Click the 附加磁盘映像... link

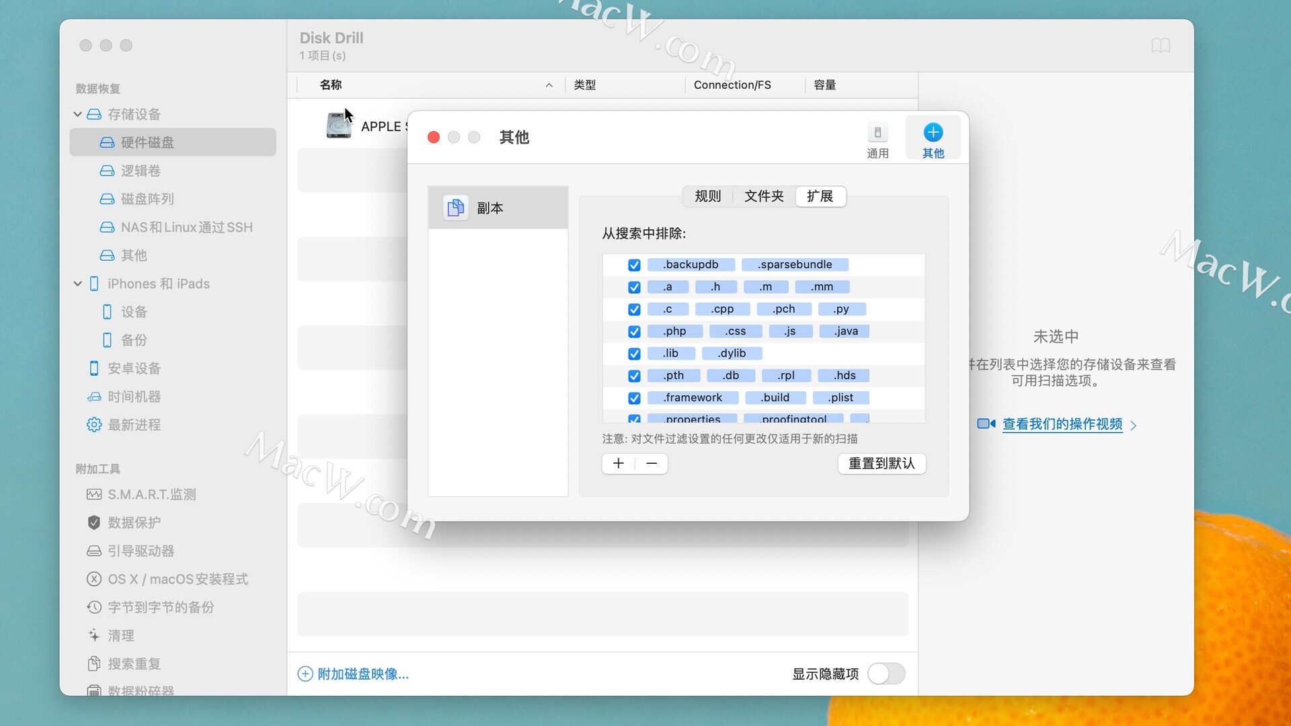(x=363, y=674)
